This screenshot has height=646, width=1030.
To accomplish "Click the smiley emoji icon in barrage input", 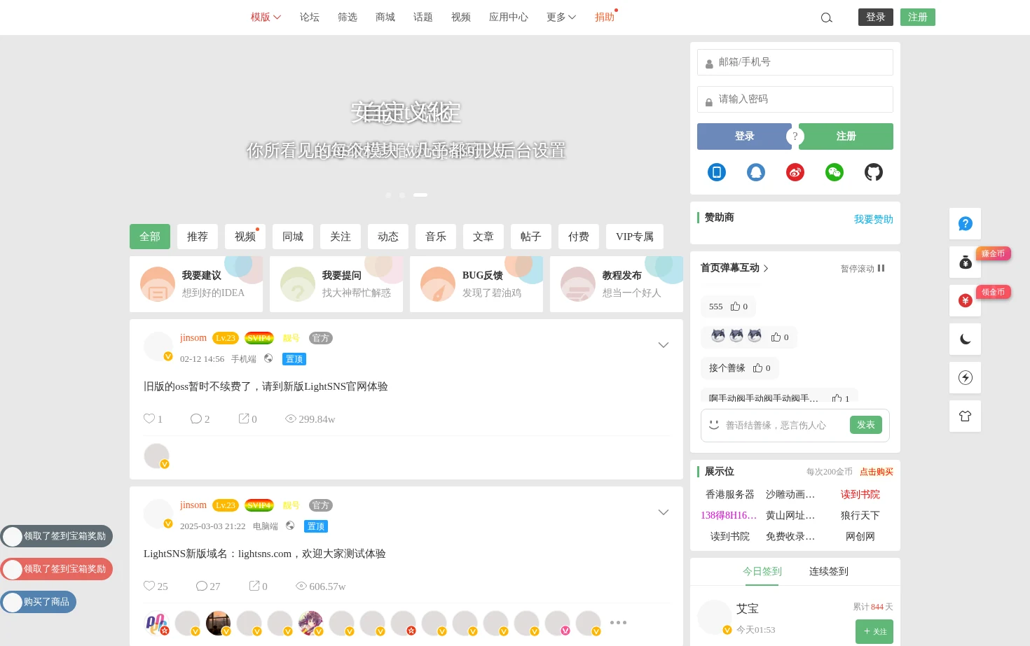I will tap(714, 425).
